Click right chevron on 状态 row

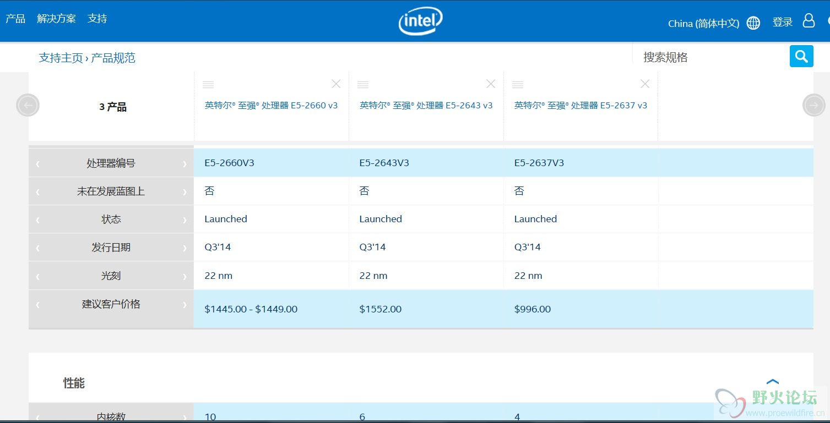[x=185, y=219]
